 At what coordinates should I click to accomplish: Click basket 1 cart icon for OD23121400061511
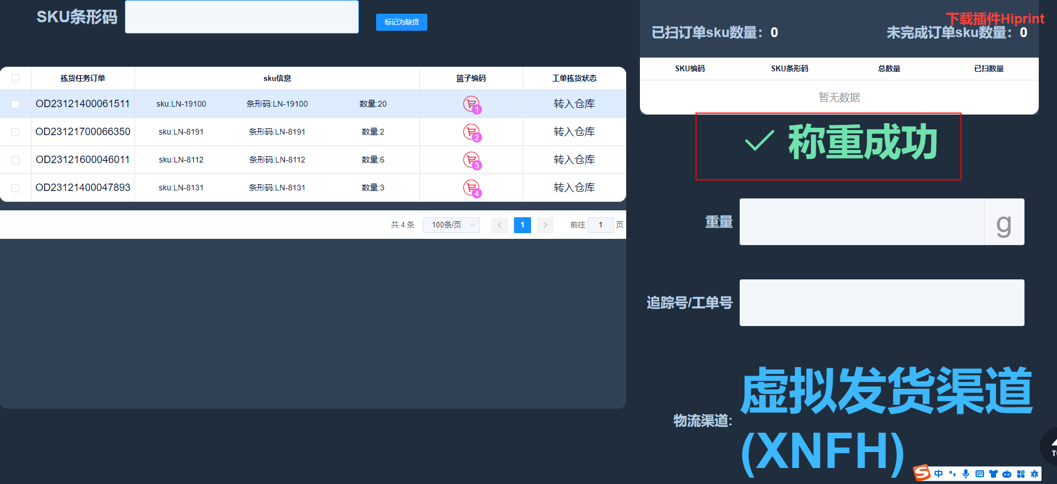(472, 104)
